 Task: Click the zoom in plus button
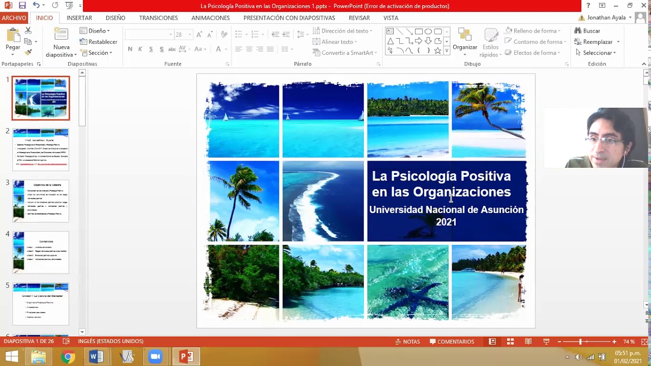tap(614, 342)
